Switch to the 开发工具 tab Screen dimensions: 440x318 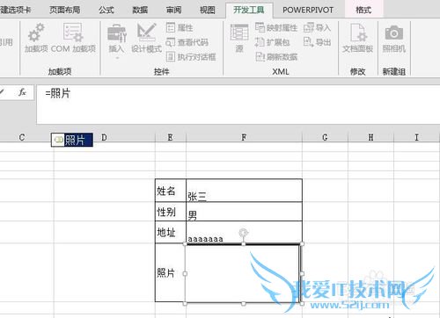click(249, 10)
